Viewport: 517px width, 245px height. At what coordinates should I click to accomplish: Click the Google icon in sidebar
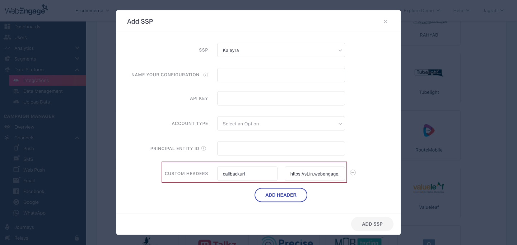click(x=17, y=202)
